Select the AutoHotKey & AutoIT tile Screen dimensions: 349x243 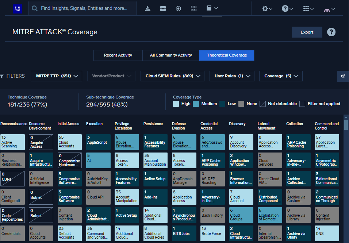click(98, 178)
